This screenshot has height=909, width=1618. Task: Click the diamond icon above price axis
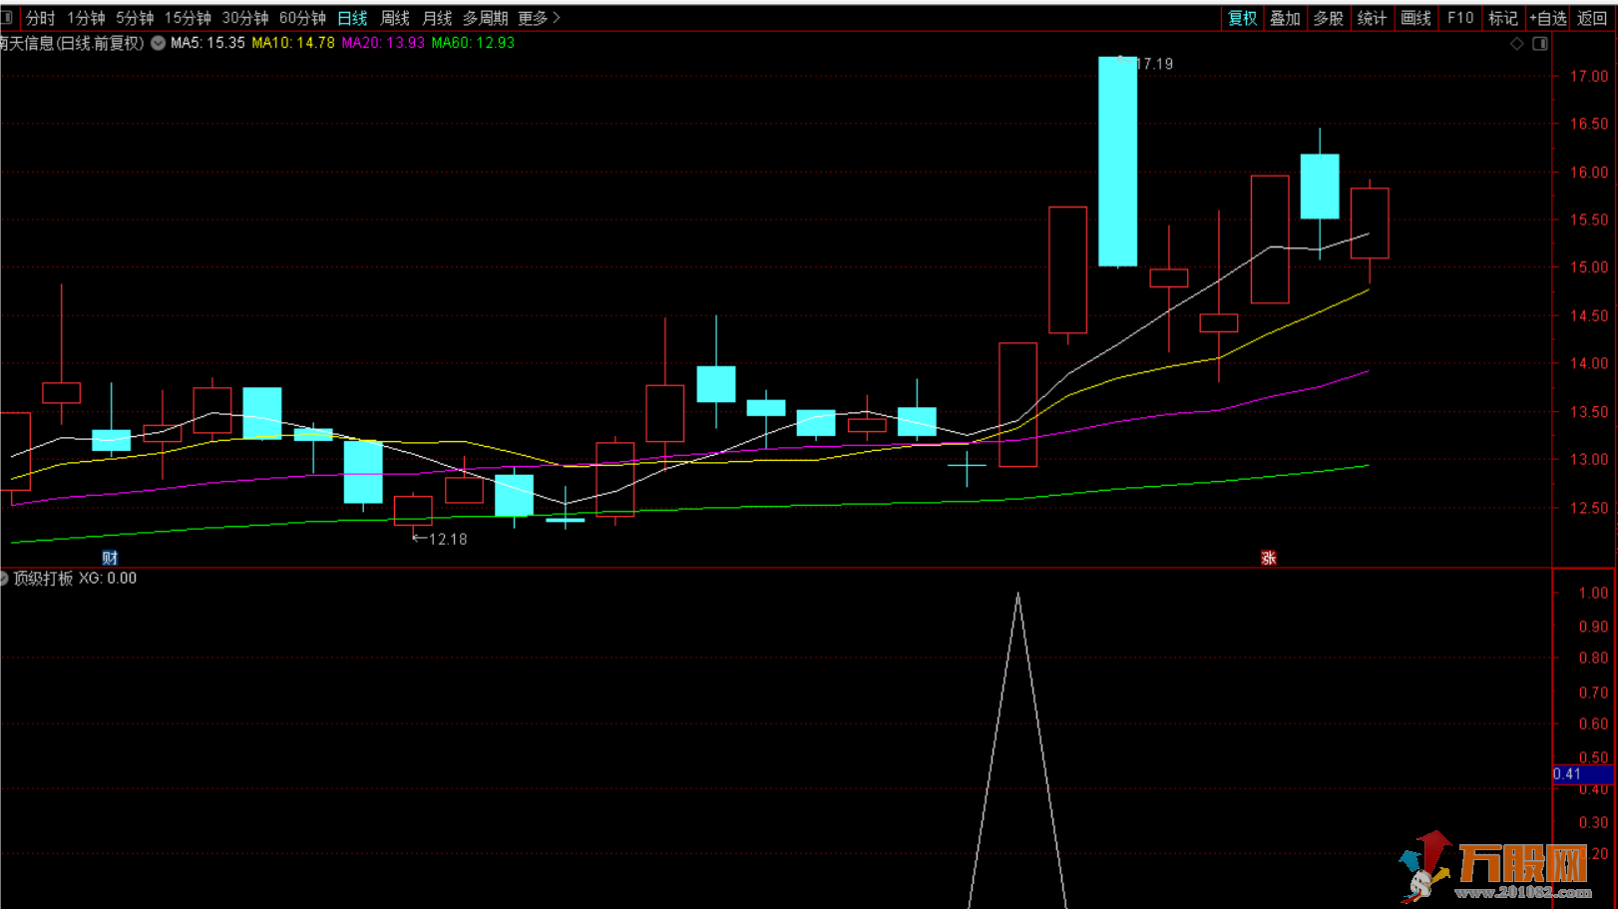pyautogui.click(x=1516, y=44)
